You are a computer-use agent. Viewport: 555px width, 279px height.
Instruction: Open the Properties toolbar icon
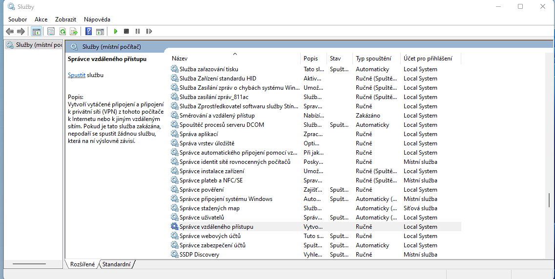(x=51, y=31)
